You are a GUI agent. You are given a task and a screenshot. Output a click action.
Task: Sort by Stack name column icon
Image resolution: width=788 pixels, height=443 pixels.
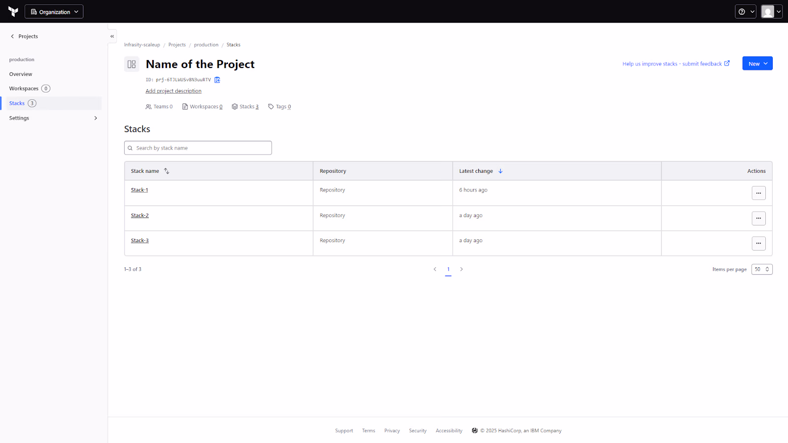166,171
